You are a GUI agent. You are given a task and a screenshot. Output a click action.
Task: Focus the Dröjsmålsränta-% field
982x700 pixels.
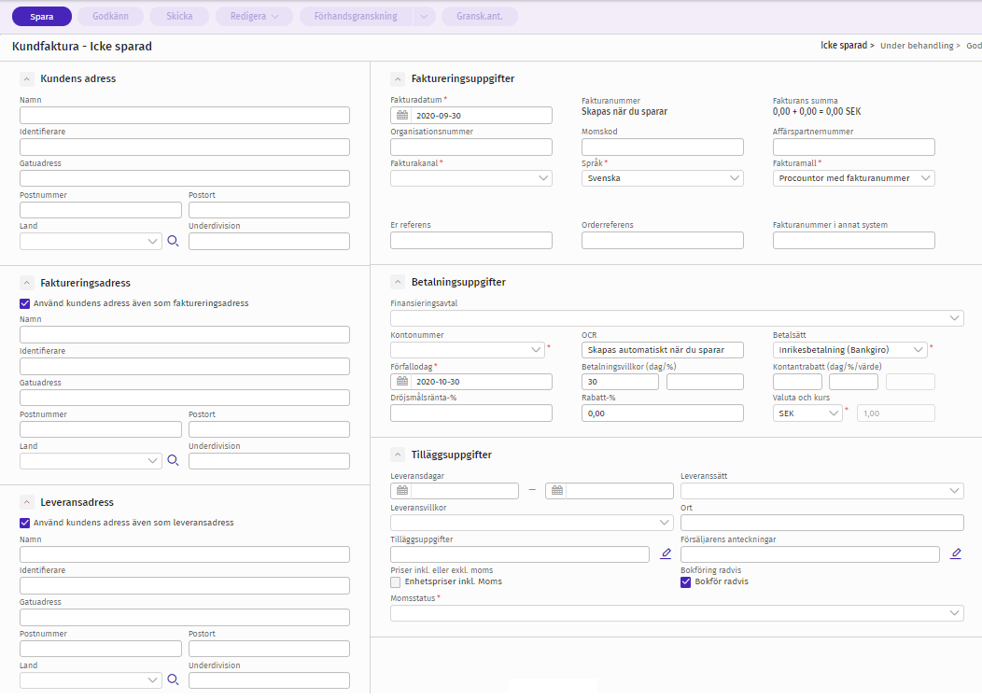[471, 413]
